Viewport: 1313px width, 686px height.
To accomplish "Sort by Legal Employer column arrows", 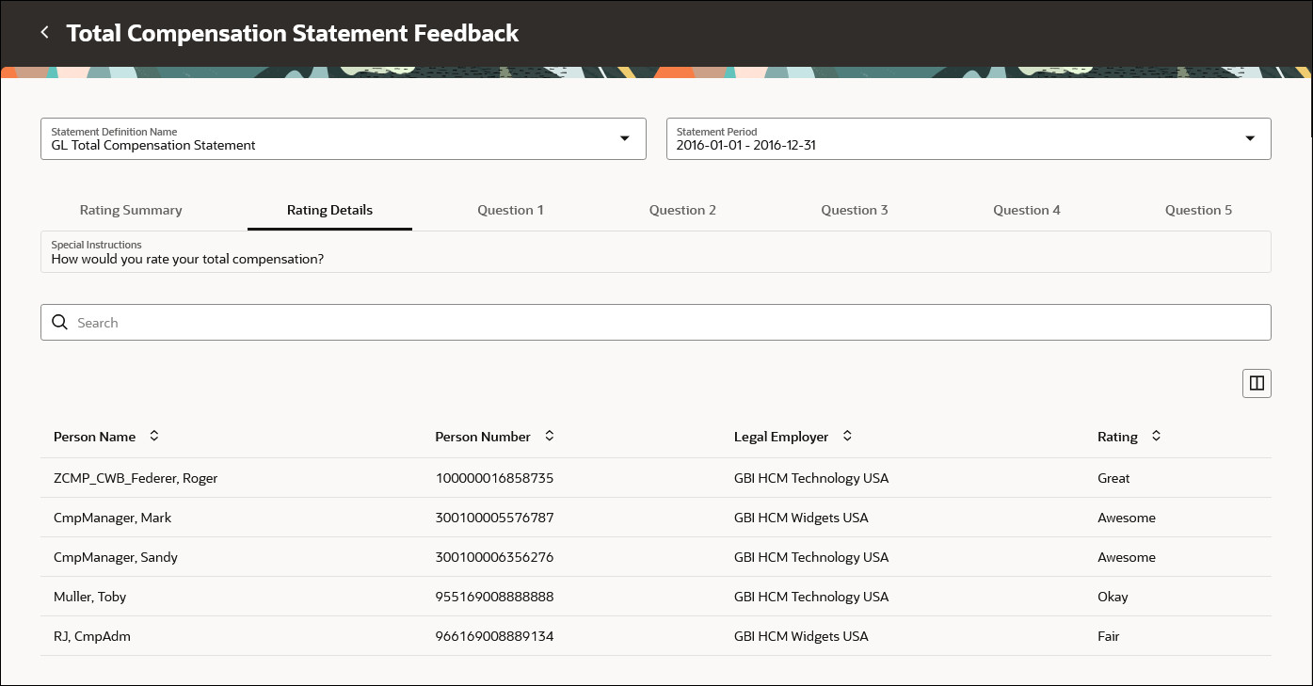I will [x=847, y=437].
